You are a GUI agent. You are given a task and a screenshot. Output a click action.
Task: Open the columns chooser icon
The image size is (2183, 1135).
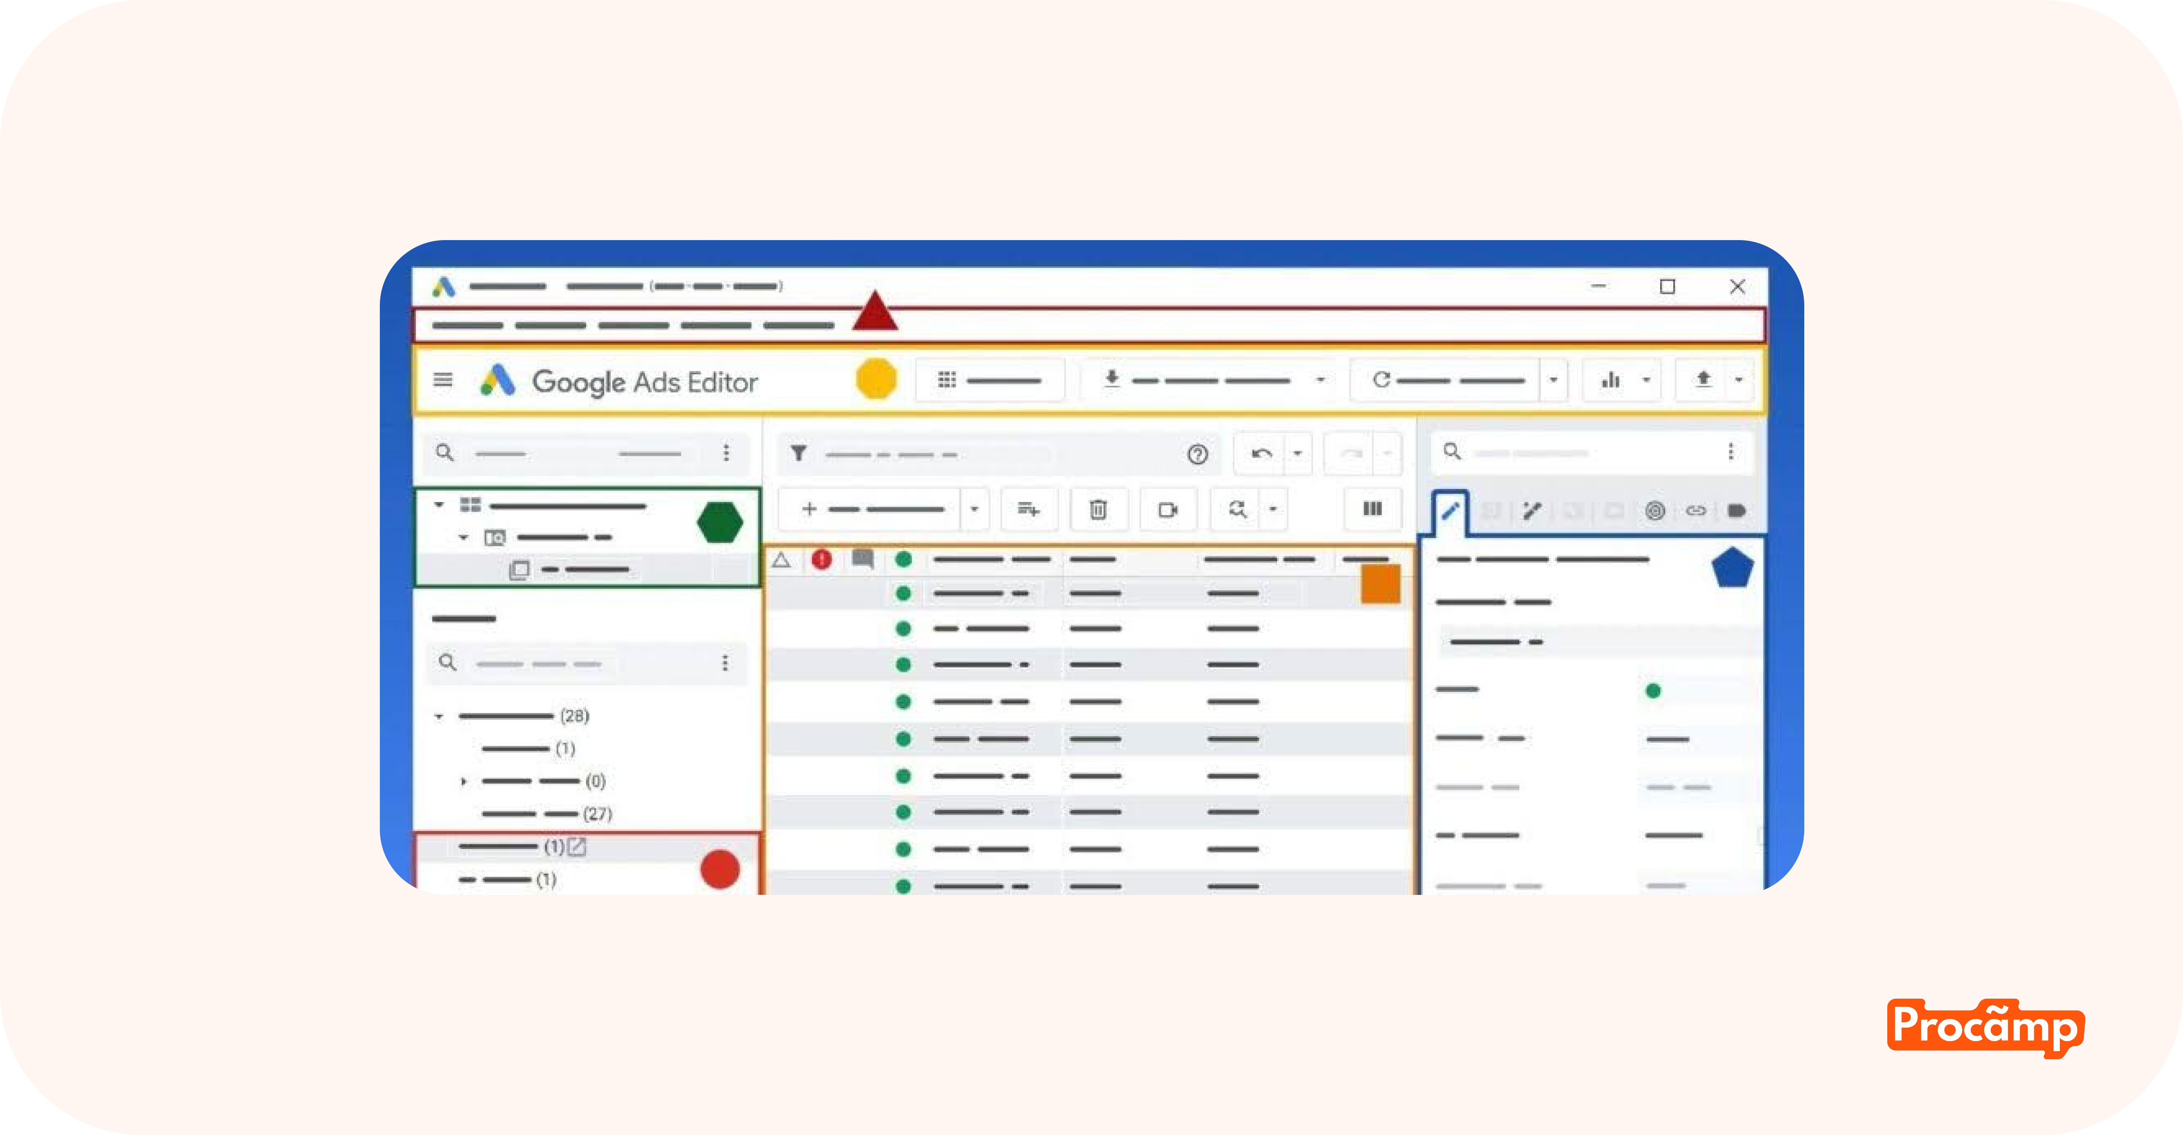click(x=1373, y=509)
